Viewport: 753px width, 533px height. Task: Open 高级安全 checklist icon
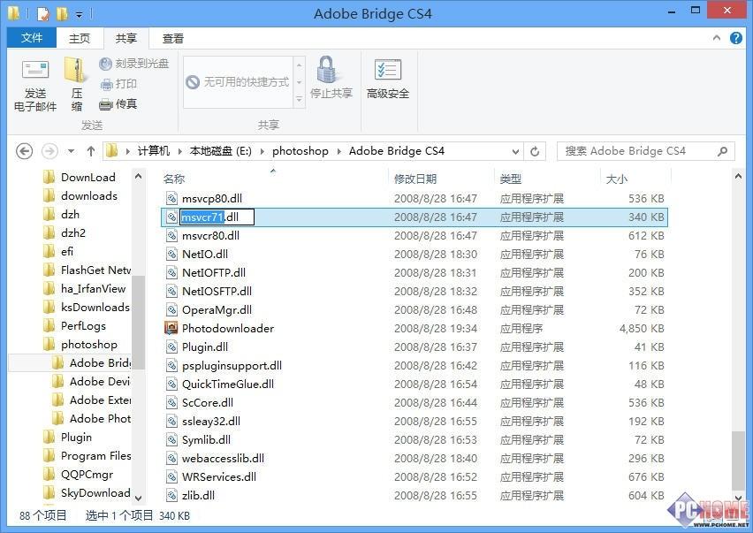coord(387,70)
